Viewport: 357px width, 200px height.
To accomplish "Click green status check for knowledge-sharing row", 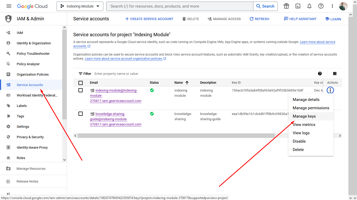I will [x=152, y=114].
